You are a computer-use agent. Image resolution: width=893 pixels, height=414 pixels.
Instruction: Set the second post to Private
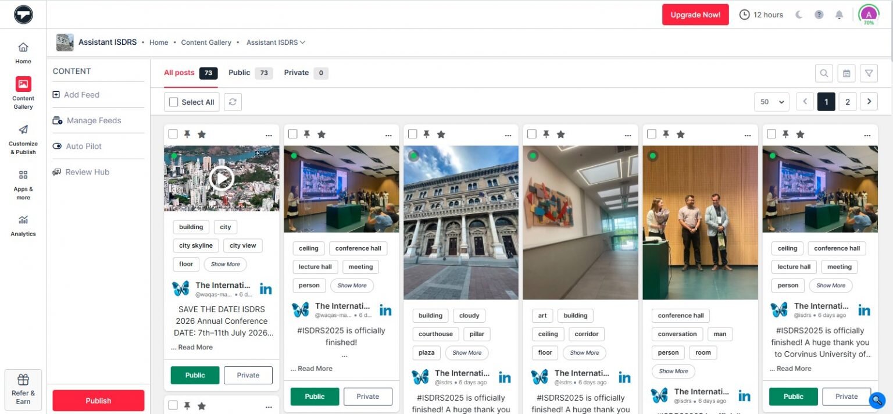coord(367,396)
